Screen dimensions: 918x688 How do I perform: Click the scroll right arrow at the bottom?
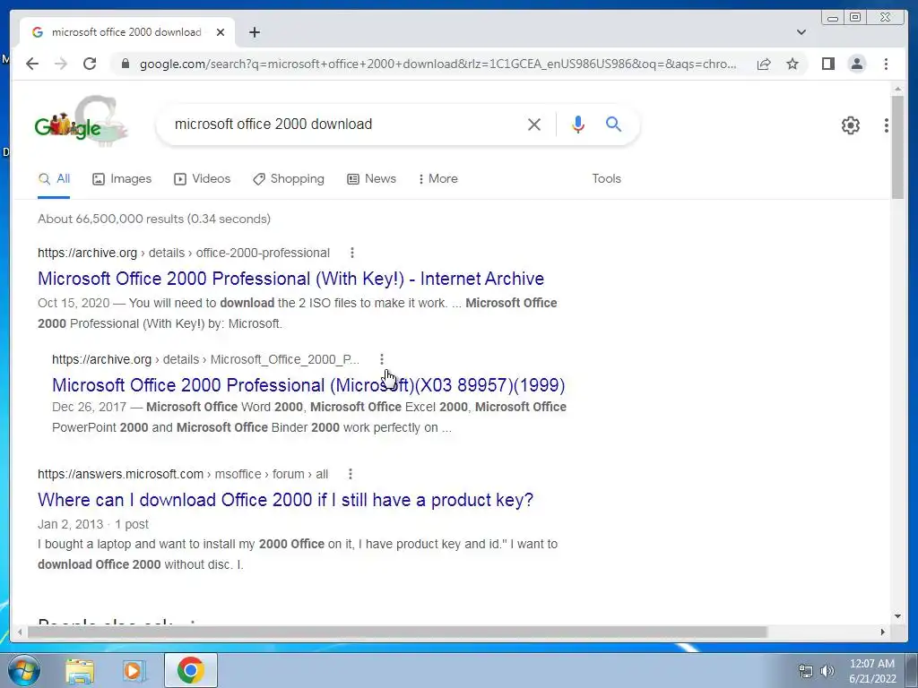883,632
